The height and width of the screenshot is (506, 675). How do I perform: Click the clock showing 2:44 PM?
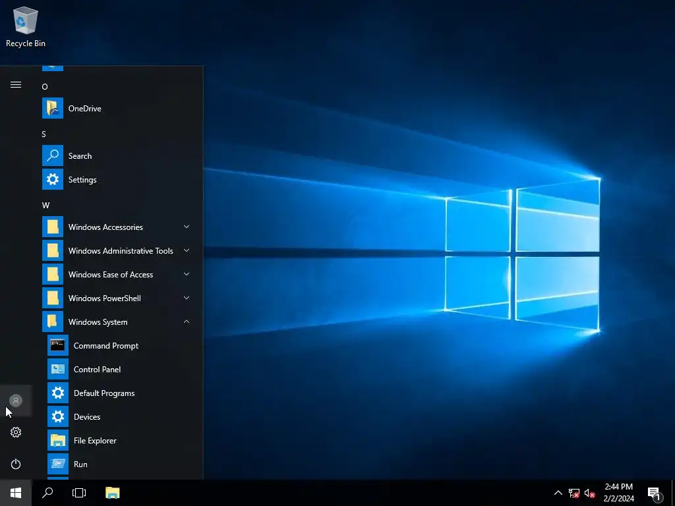point(618,493)
